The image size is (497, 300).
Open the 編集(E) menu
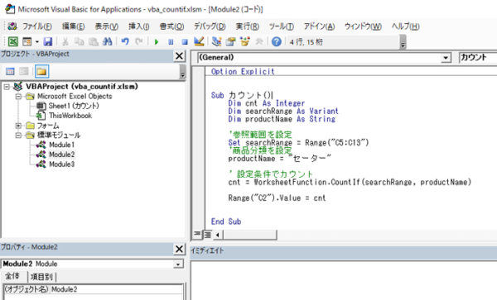[73, 26]
